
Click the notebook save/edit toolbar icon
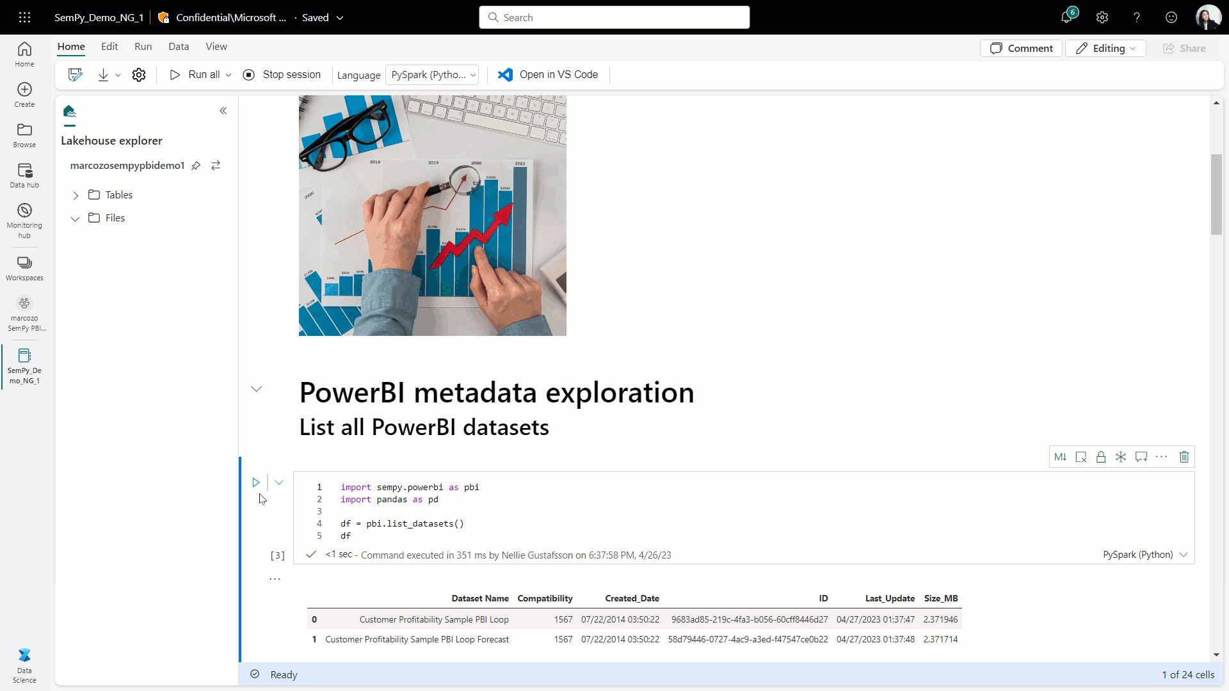coord(76,75)
